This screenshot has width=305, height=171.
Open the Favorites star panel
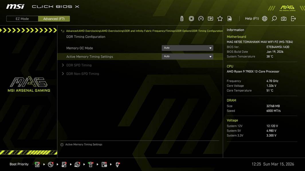pos(220,18)
